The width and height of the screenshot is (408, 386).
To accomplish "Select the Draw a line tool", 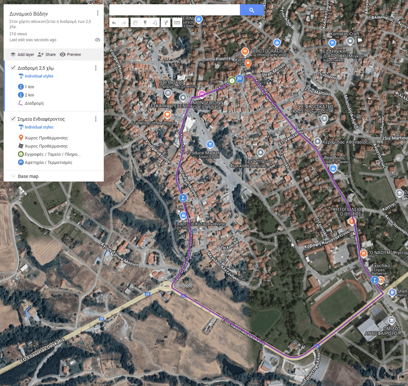I will pos(155,23).
